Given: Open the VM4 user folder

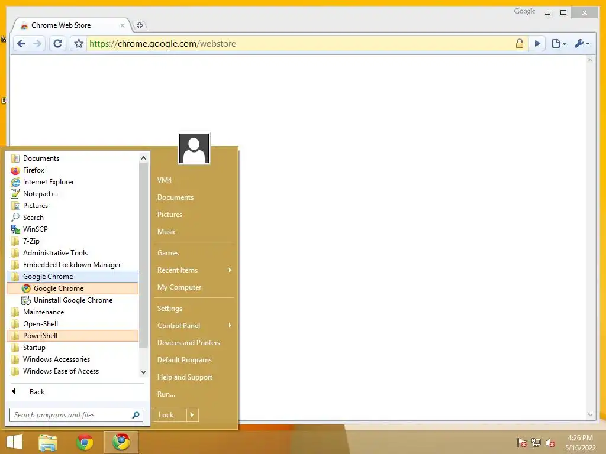Looking at the screenshot, I should (x=194, y=180).
